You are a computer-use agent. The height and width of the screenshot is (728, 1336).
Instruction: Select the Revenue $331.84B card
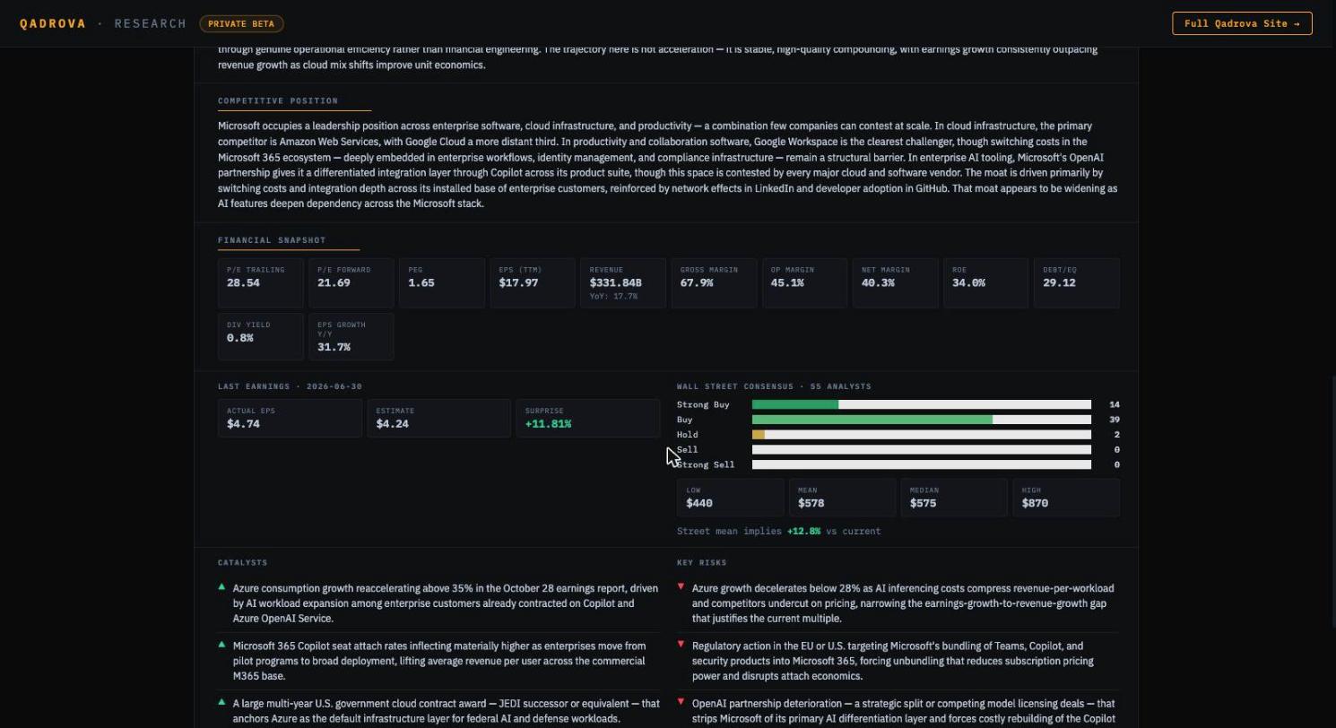(x=623, y=283)
